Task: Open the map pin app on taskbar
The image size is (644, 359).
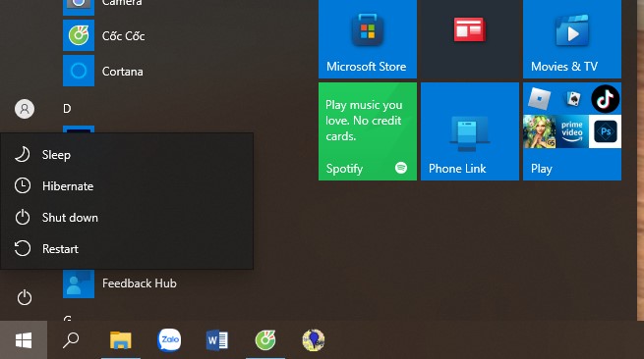Action: coord(314,340)
